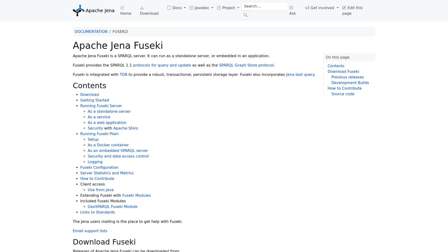This screenshot has height=252, width=448.
Task: Open As a web application link
Action: [107, 123]
